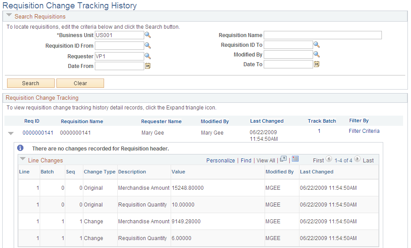Sort Line Changes by Modified By column

pos(280,172)
